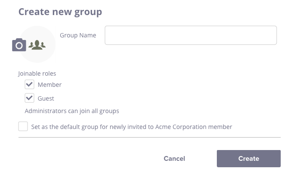296x184 pixels.
Task: Click the "Administrators can join all groups" note
Action: (72, 111)
